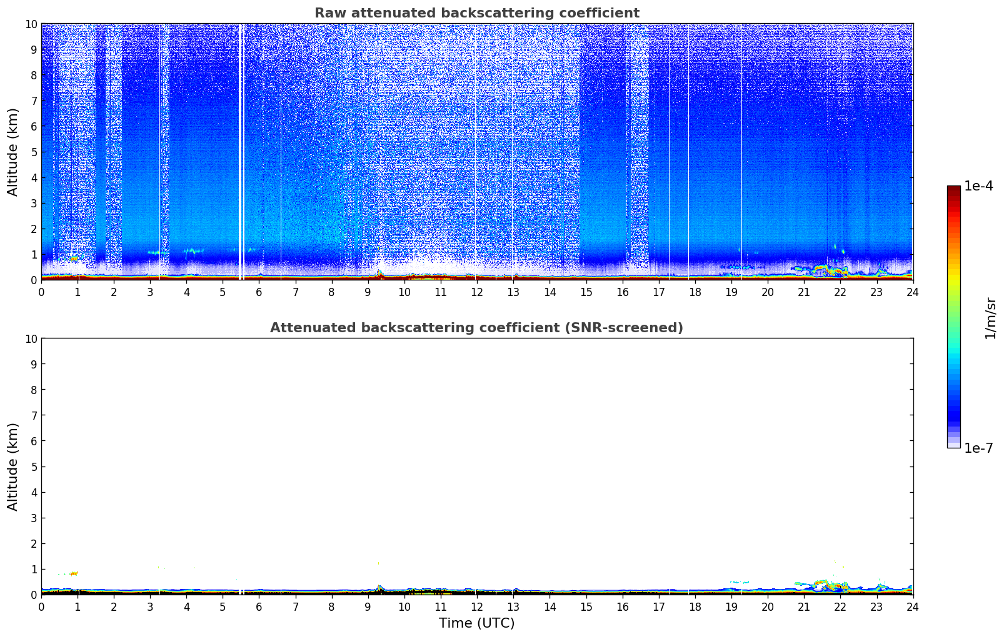Click the top plot 'Altitude (km)' label
Screen dimensions: 1004x637
[13, 152]
